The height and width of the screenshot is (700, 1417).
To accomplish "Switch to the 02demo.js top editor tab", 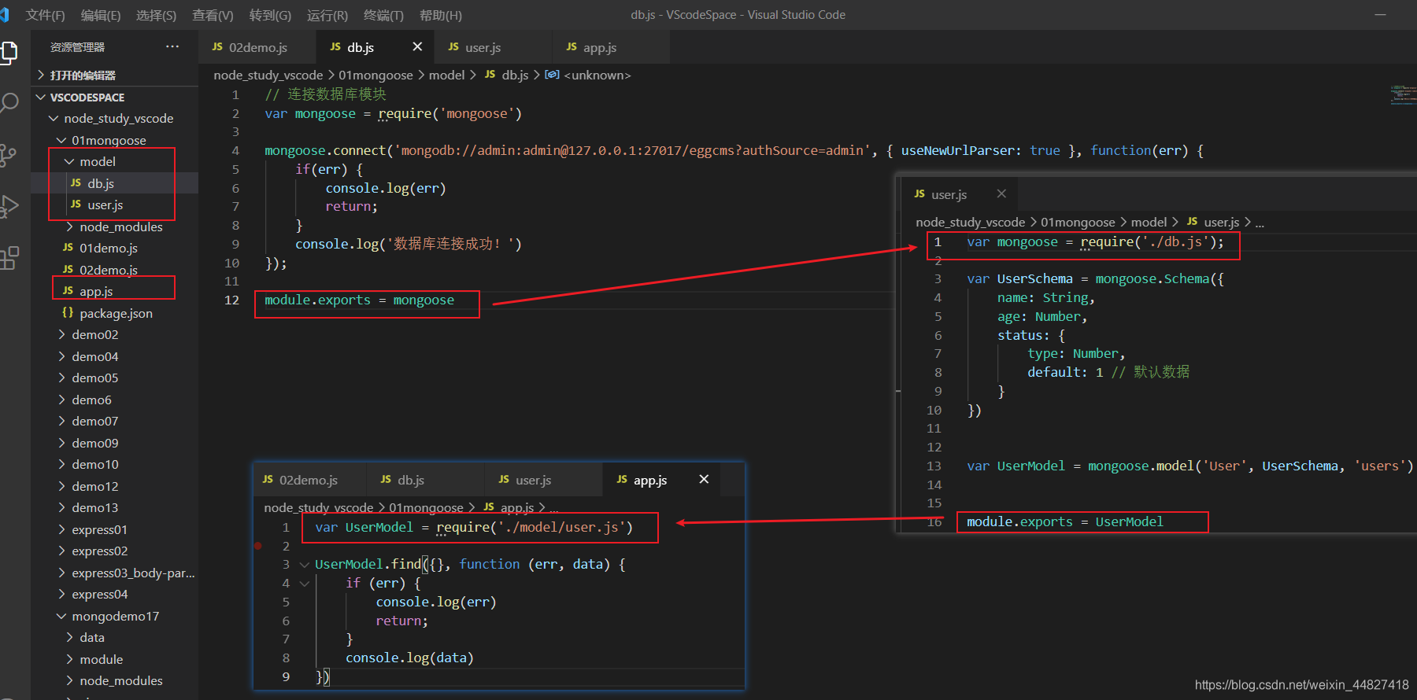I will [x=257, y=47].
